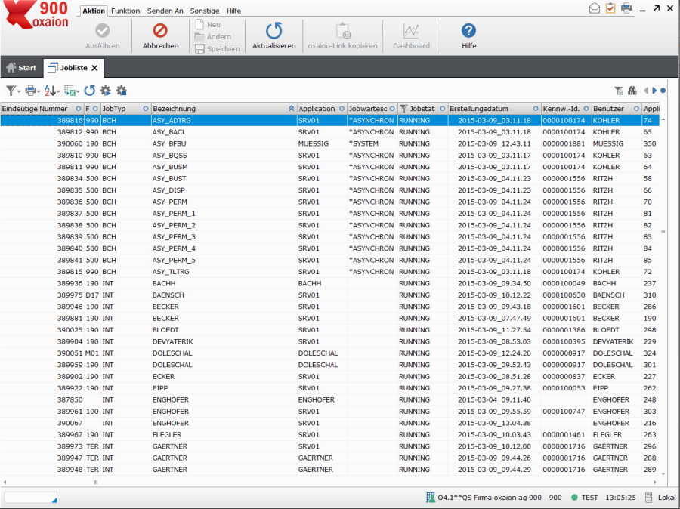Switch to the Start tab

(22, 68)
